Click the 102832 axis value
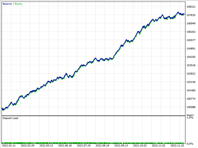Screen dimensions: 198x148 click(191, 74)
